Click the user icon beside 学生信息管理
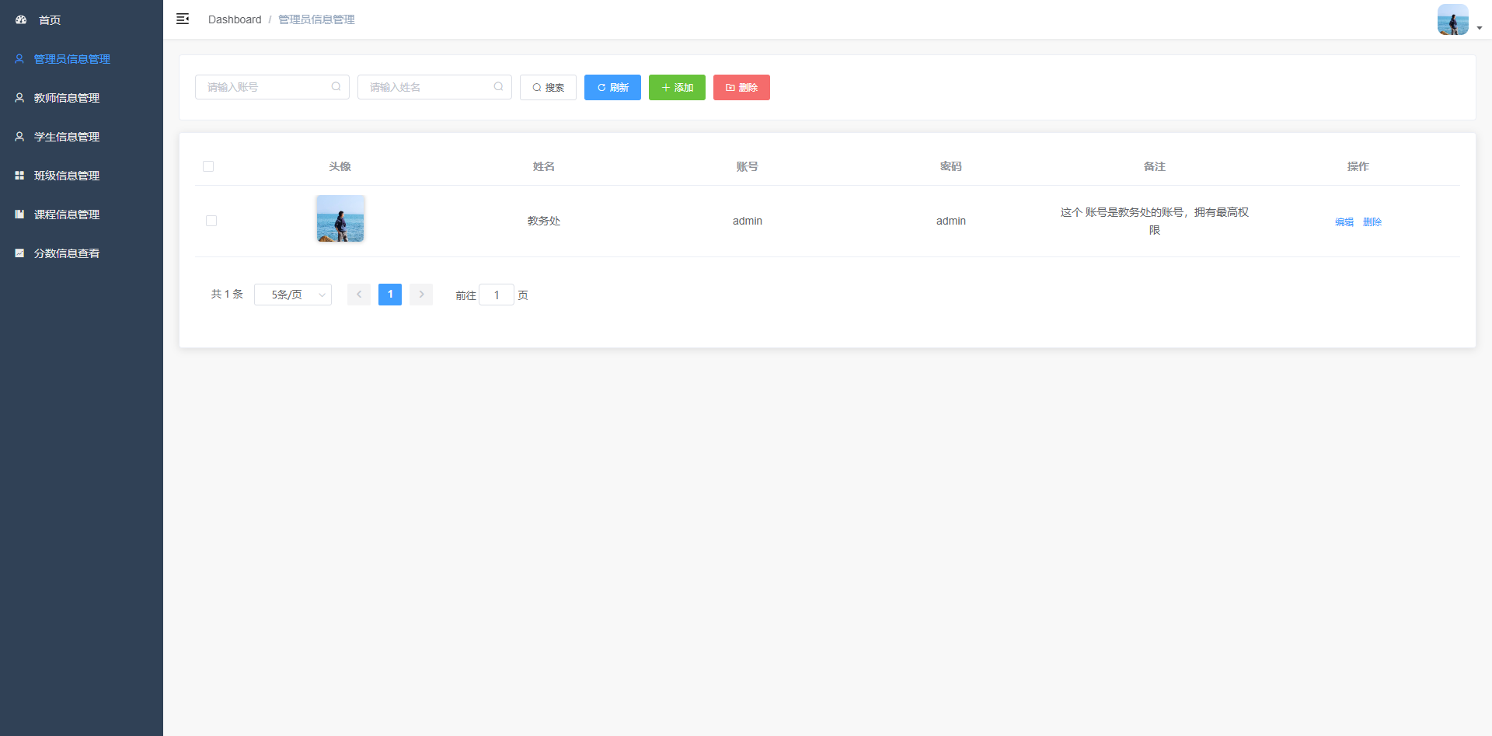The height and width of the screenshot is (736, 1492). point(19,137)
